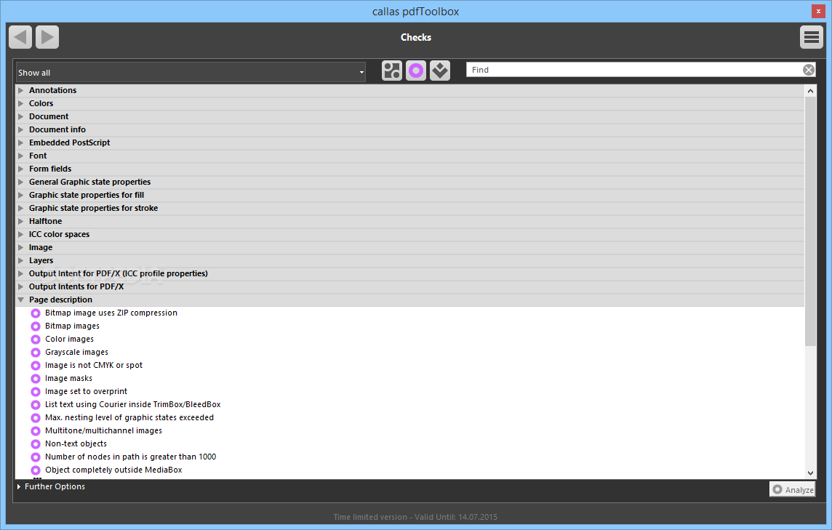This screenshot has height=530, width=832.
Task: Expand the Annotations category
Action: (x=20, y=90)
